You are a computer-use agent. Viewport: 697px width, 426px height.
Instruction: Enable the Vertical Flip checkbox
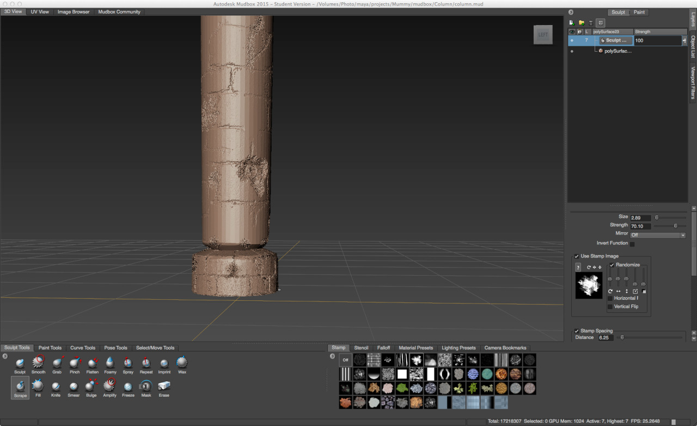[x=610, y=307]
